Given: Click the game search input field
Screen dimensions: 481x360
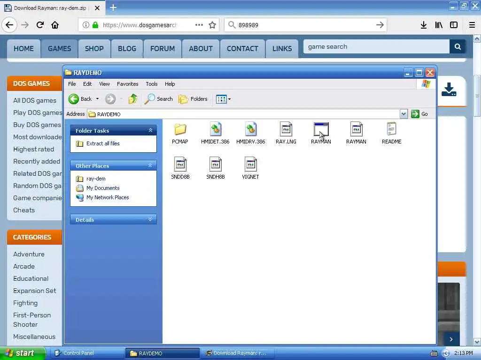Looking at the screenshot, I should 376,46.
